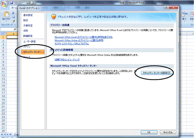The height and width of the screenshot is (138, 194).
Task: Select row 15 header in worksheet
Action: (x=4, y=86)
